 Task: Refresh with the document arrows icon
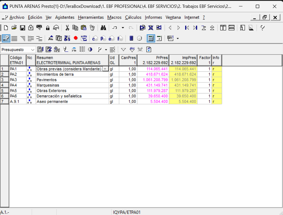click(149, 49)
